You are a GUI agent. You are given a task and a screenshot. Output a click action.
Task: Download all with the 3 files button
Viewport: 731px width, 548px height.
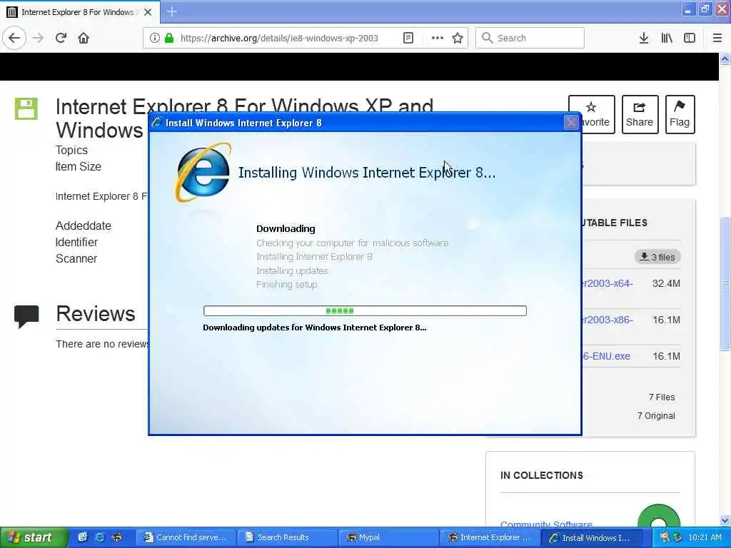657,257
